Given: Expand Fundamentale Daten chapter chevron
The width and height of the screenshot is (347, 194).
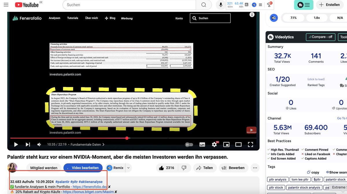Looking at the screenshot, I should [104, 145].
